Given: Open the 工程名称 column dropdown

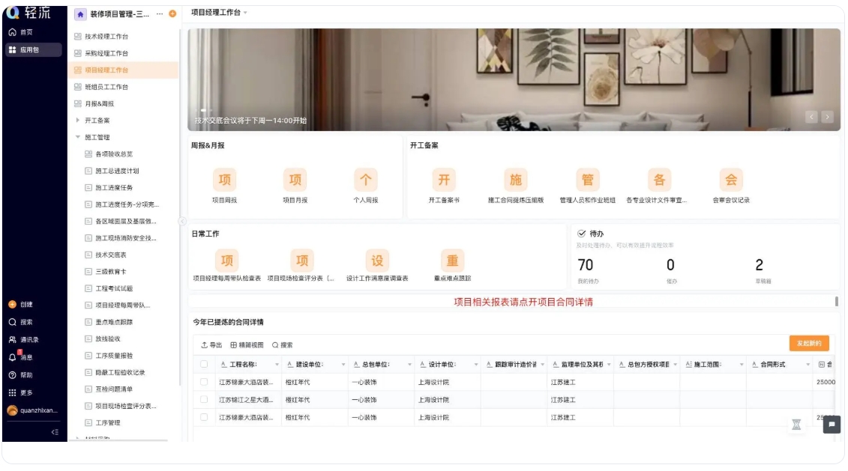Looking at the screenshot, I should [277, 365].
